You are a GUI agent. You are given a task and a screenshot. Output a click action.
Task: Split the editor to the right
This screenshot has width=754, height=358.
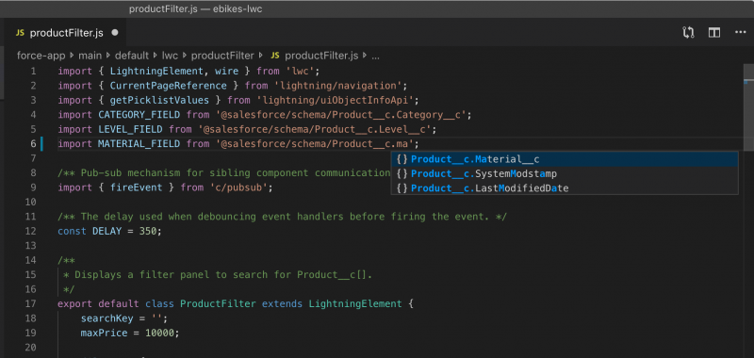point(714,33)
